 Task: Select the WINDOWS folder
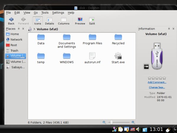67,58
